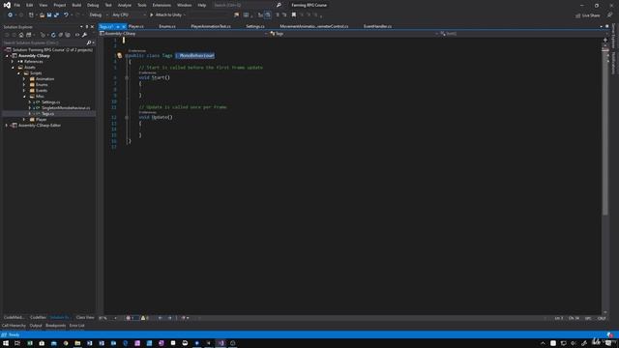Toggle the bookmark icon in toolbar
This screenshot has height=348, width=619.
(294, 15)
